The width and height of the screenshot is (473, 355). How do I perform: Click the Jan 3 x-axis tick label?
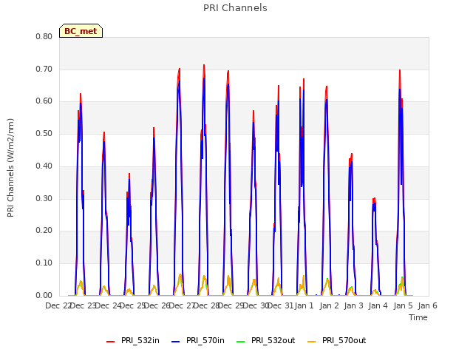coord(353,305)
